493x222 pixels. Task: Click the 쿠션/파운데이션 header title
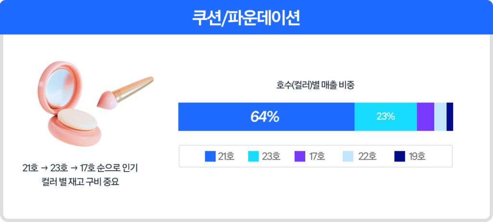[246, 18]
